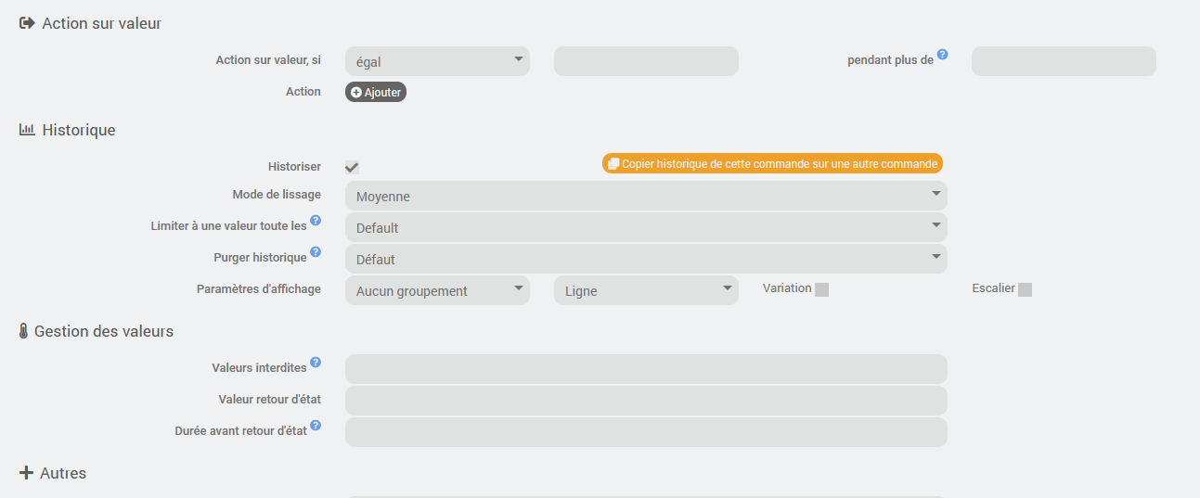Click help icon next to 'pendant plus de'
This screenshot has width=1200, height=498.
pos(942,55)
